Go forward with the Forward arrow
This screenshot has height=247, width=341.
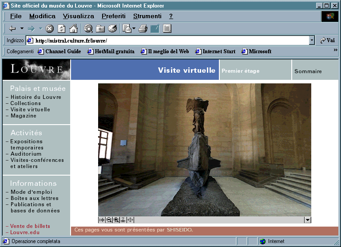pos(32,28)
